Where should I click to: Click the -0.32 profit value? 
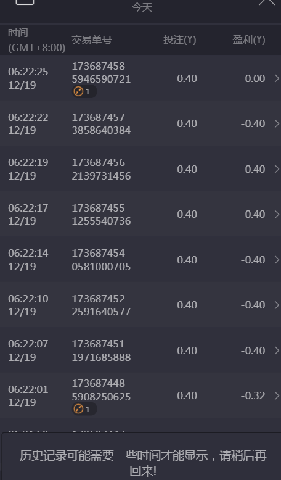(253, 395)
